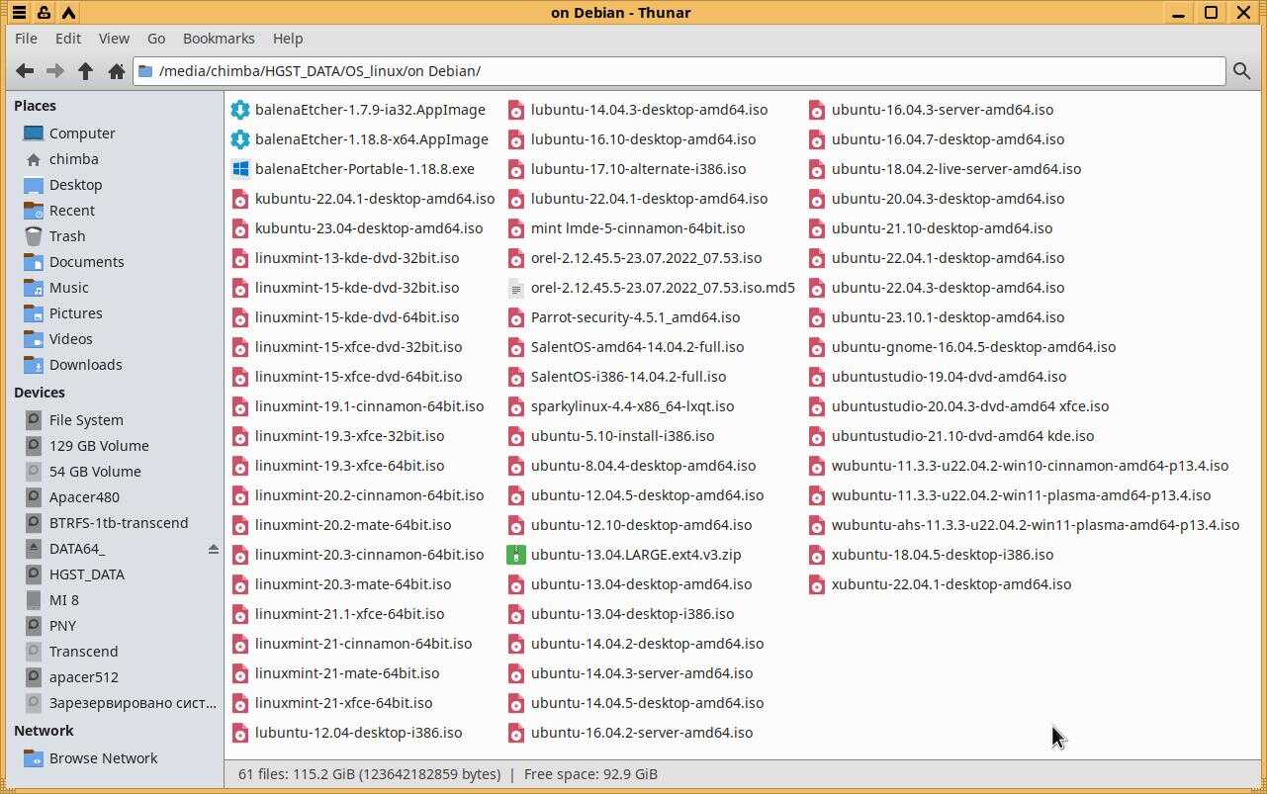The width and height of the screenshot is (1267, 794).
Task: Click the orel .iso.md5 text file icon
Action: (x=515, y=288)
